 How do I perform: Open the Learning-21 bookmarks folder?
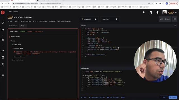tap(6, 7)
